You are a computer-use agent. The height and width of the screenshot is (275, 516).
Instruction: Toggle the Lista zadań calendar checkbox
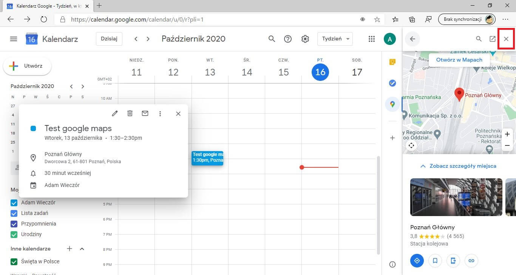[14, 213]
